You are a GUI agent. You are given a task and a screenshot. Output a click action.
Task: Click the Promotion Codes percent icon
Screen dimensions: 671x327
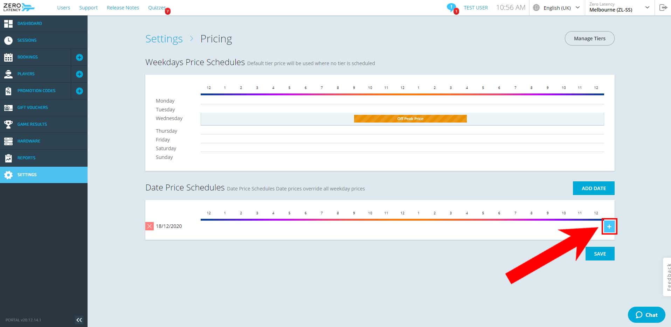click(x=8, y=91)
